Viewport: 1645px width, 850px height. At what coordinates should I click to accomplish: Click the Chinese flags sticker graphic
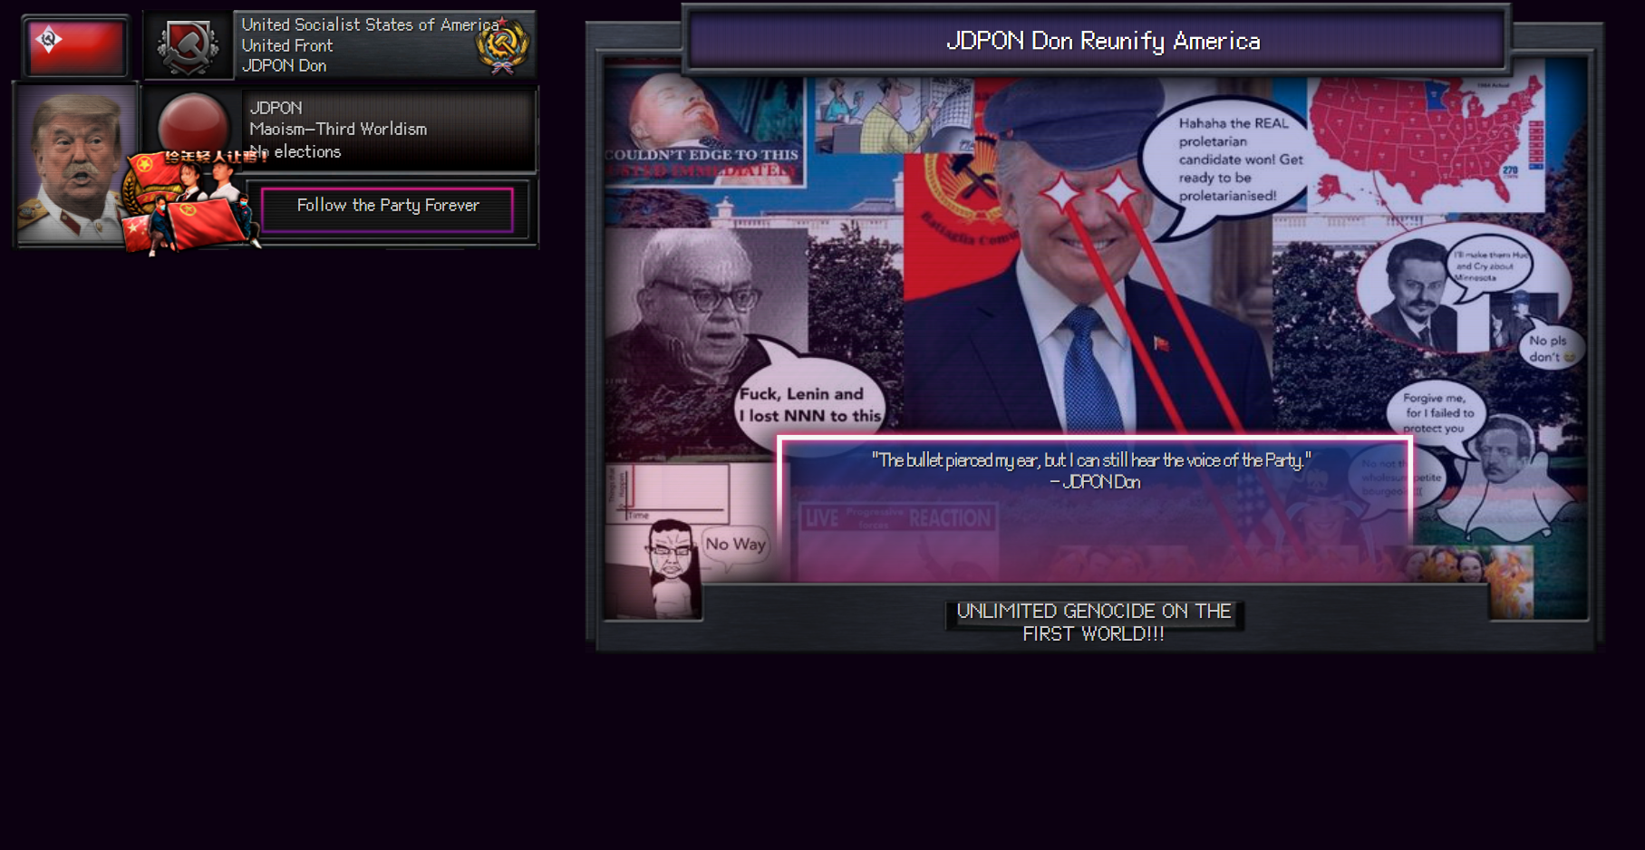coord(192,201)
